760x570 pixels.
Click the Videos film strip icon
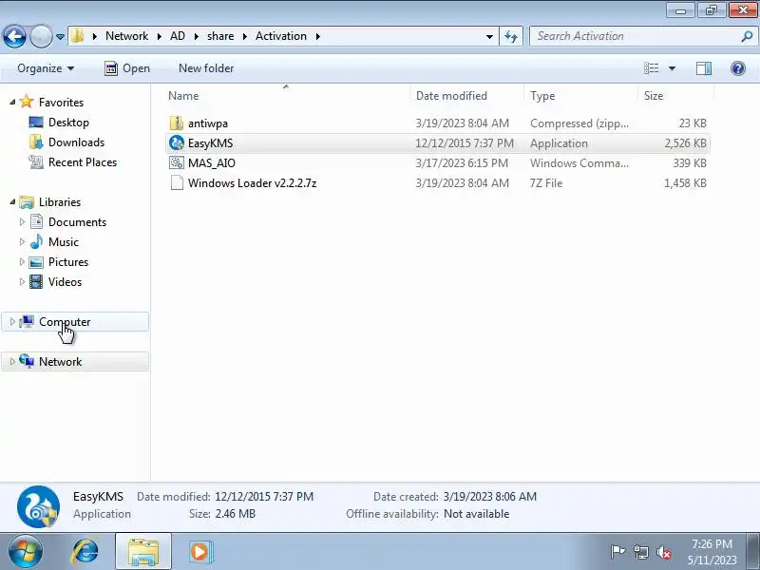tap(36, 281)
